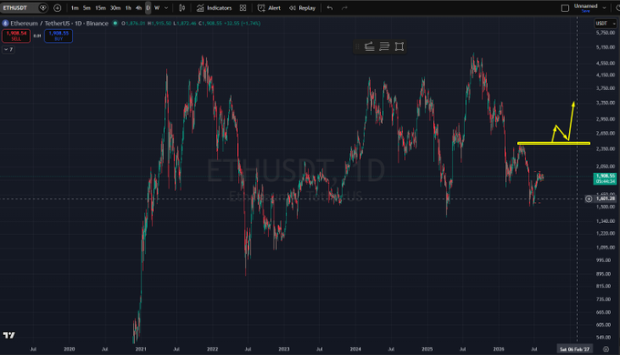Click the 2,350.00 price scale label
This screenshot has width=620, height=355.
[605, 149]
